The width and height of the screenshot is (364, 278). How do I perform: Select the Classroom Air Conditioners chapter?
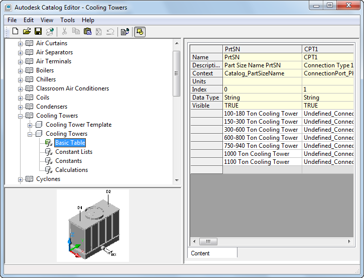click(72, 88)
